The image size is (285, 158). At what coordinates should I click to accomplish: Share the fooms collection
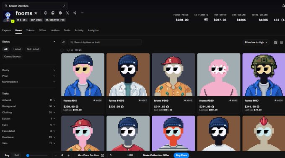[x=75, y=13]
